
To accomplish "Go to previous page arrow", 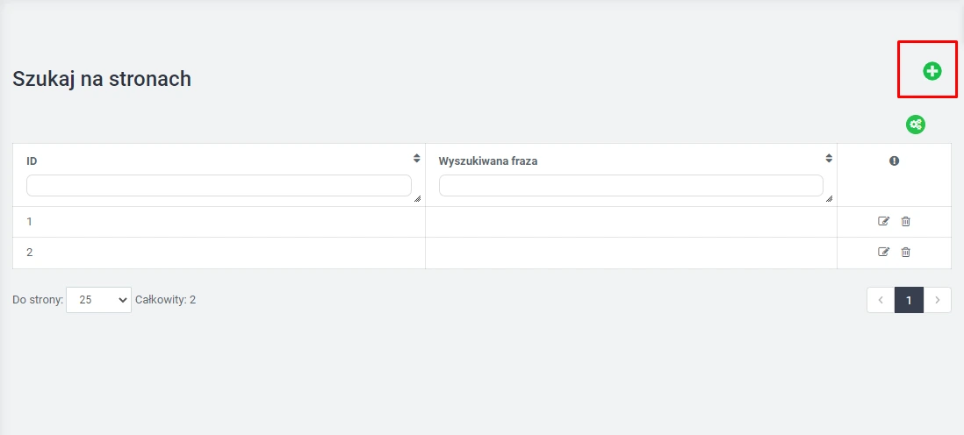I will click(x=881, y=300).
